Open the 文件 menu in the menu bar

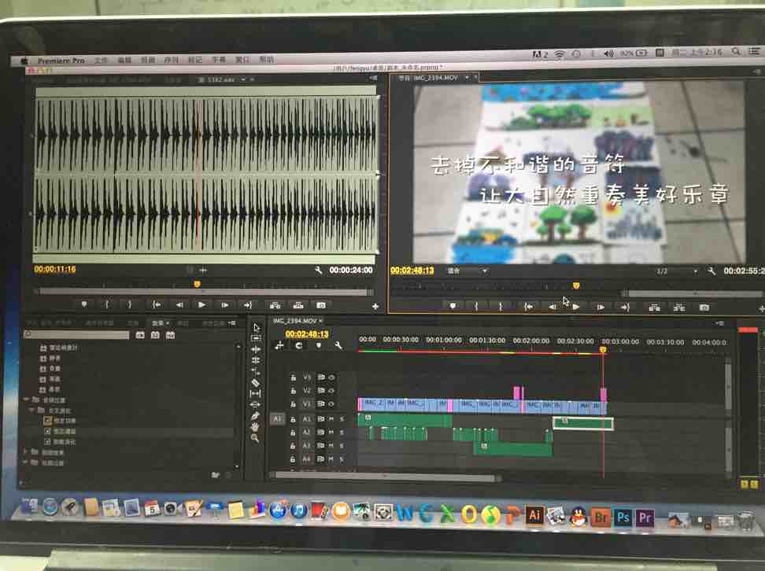102,60
